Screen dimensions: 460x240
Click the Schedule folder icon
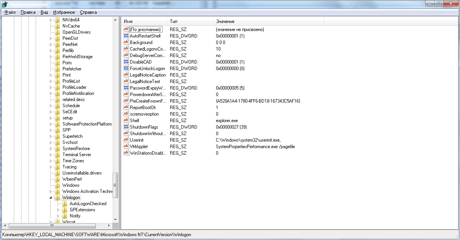point(58,106)
